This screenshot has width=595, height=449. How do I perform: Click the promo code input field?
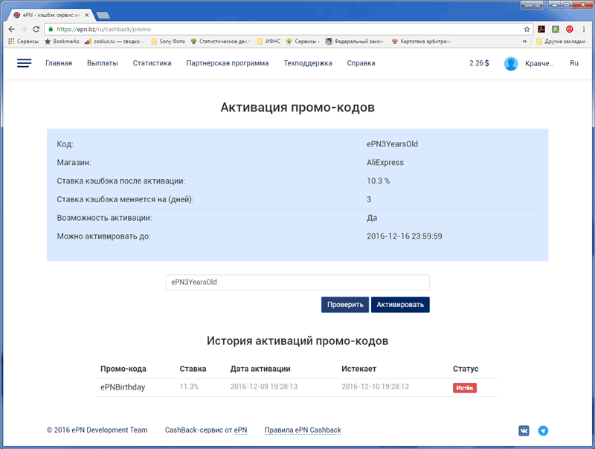297,282
